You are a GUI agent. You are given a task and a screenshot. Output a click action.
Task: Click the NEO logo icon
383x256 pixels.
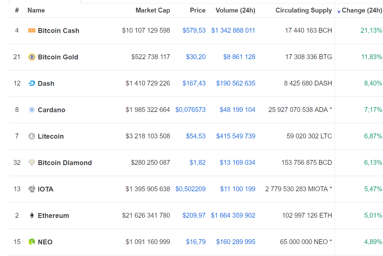[x=32, y=242]
